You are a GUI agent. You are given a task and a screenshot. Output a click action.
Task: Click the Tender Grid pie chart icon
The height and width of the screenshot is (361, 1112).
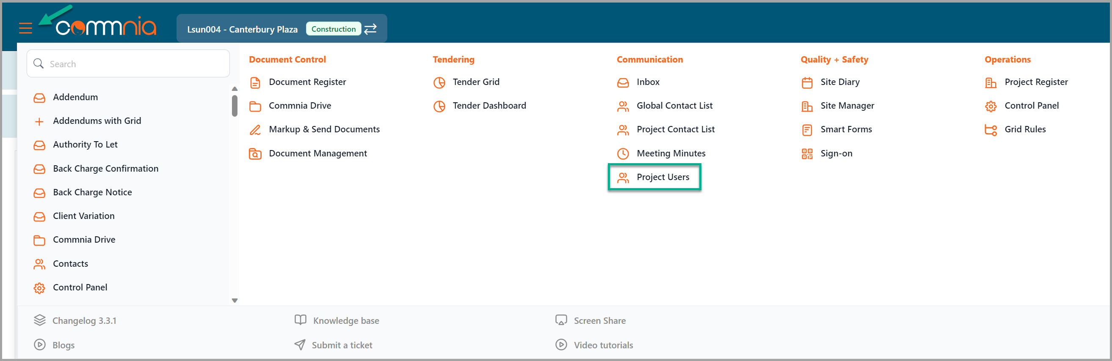point(439,82)
